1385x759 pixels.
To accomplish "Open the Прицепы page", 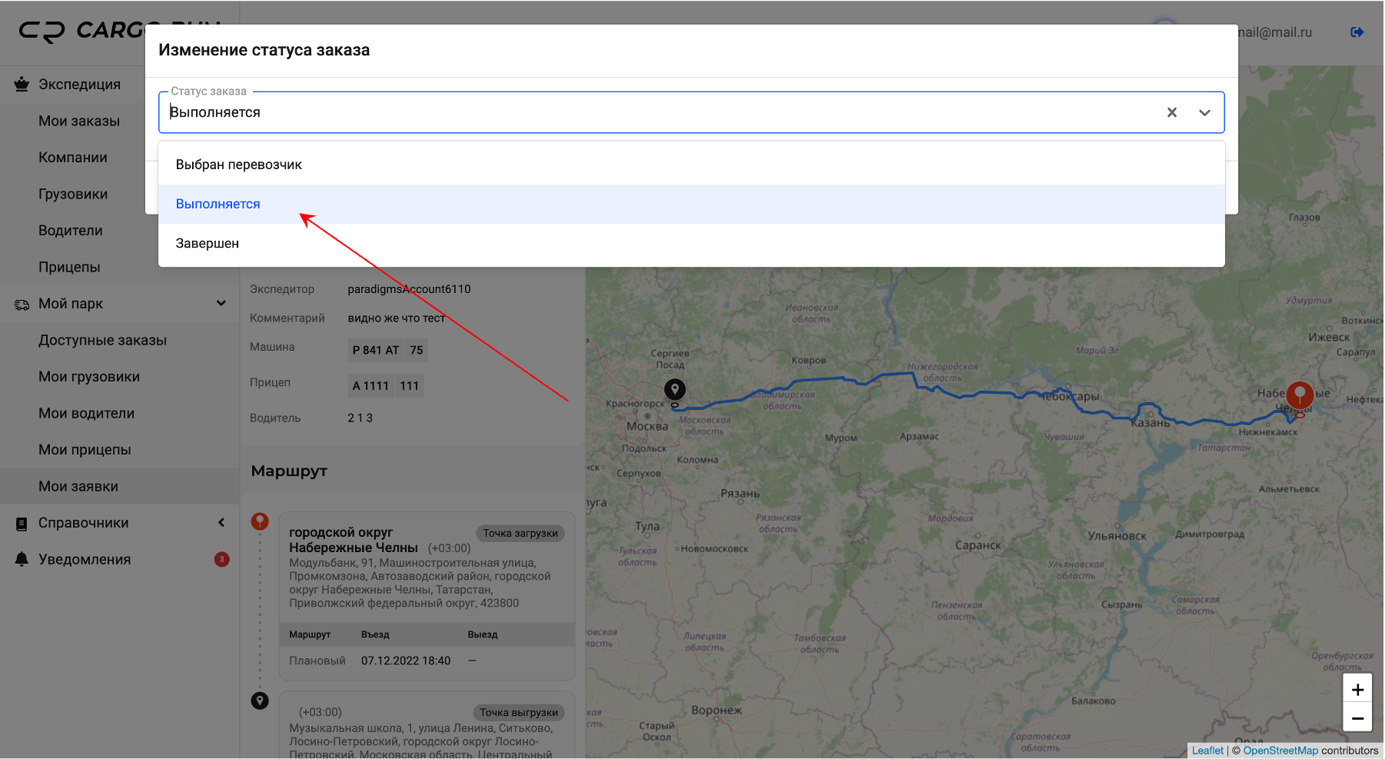I will click(69, 267).
